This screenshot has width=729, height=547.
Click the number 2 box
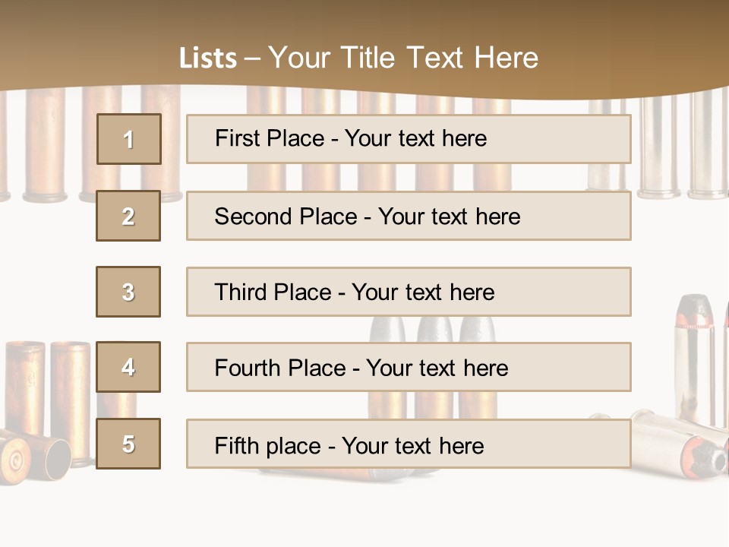pyautogui.click(x=128, y=216)
